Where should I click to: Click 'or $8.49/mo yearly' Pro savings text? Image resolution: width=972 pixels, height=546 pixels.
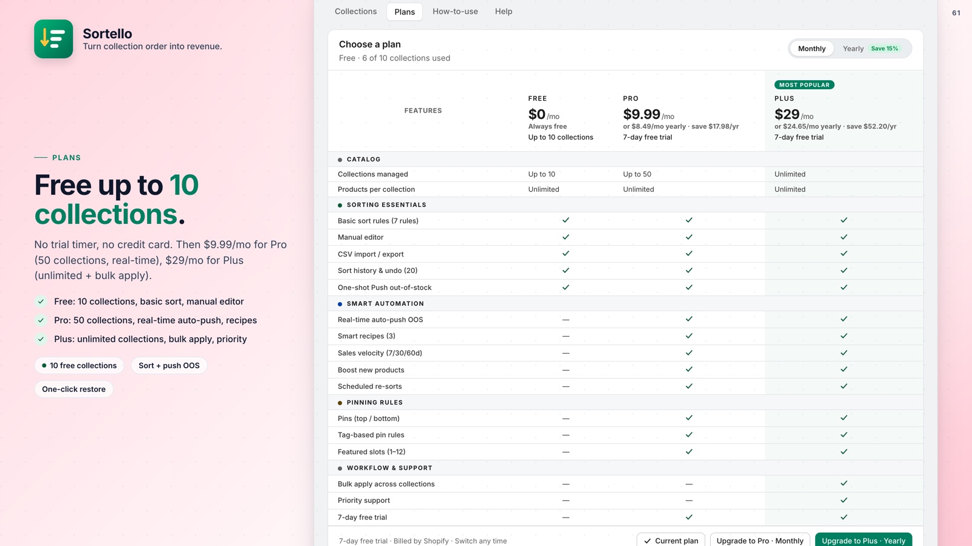[680, 126]
